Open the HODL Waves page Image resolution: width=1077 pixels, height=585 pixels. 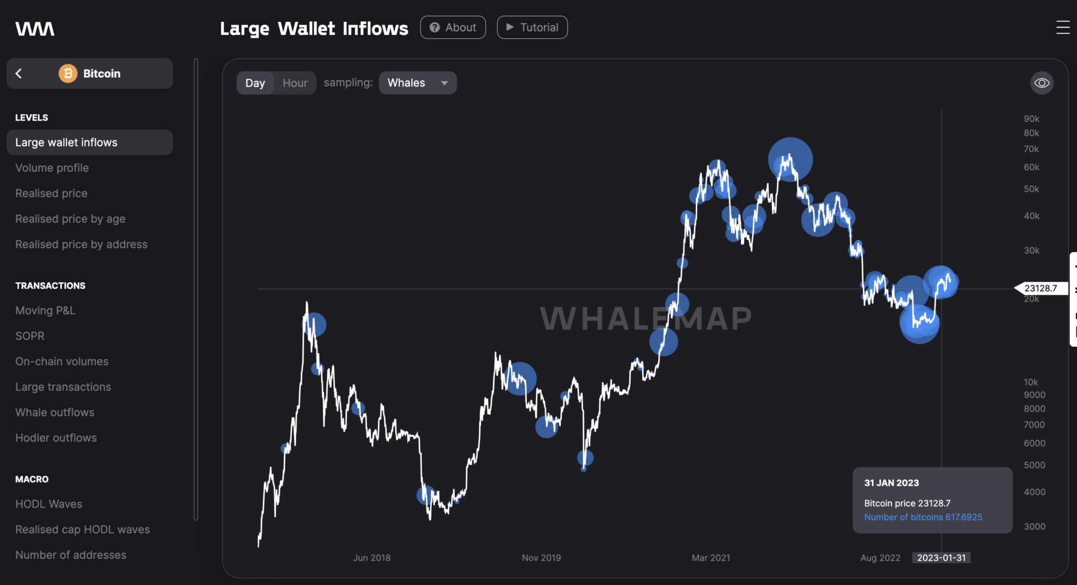[x=49, y=503]
